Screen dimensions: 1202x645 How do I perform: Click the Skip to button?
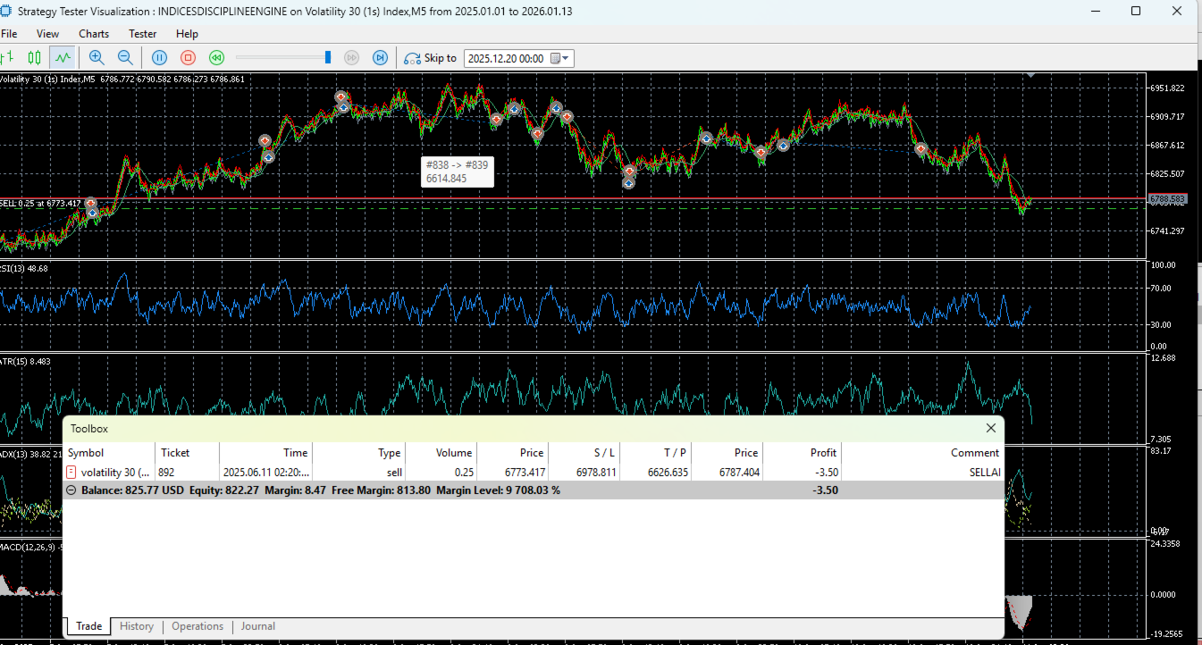click(x=431, y=58)
